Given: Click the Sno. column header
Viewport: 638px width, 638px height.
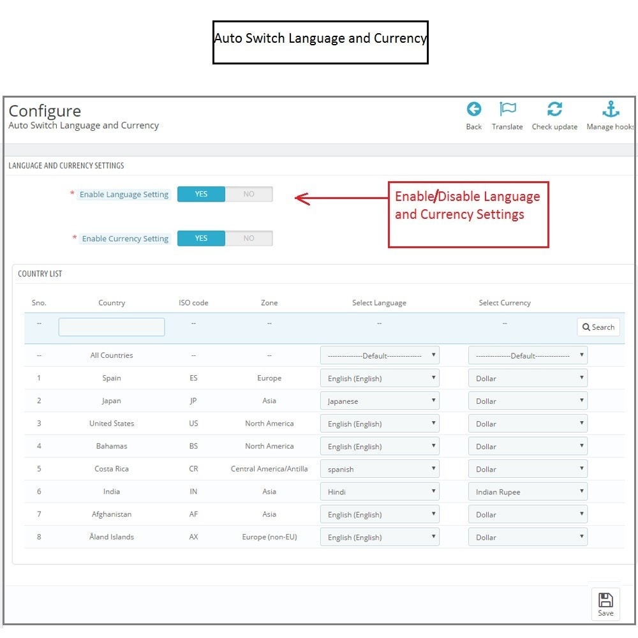Looking at the screenshot, I should [39, 302].
